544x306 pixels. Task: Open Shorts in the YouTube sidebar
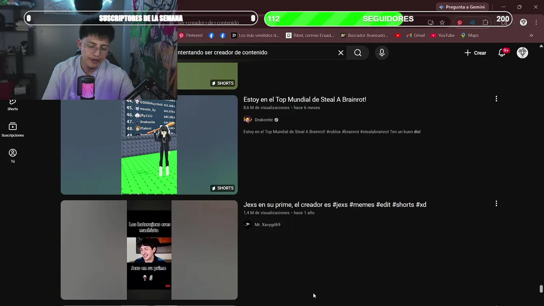click(13, 104)
